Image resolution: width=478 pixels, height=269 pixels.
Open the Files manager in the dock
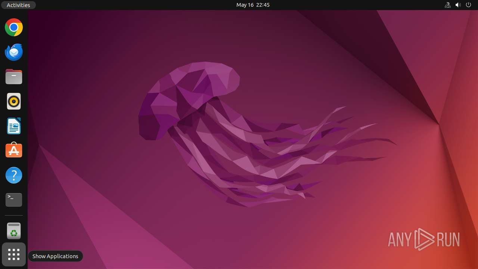[14, 77]
